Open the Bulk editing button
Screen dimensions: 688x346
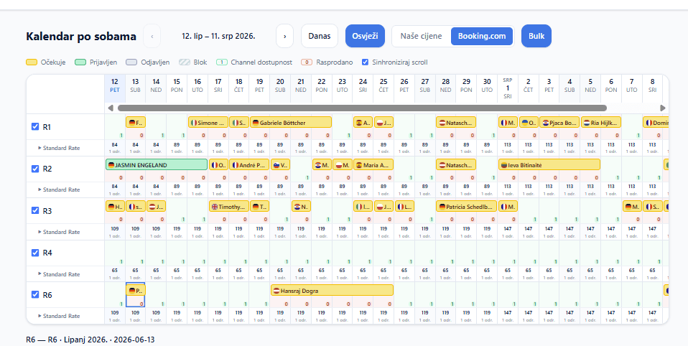tap(536, 36)
